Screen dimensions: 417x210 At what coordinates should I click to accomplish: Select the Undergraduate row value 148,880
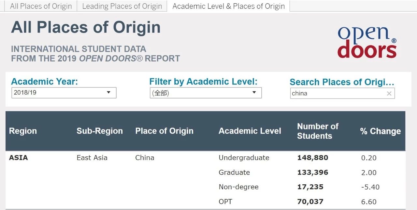(312, 158)
